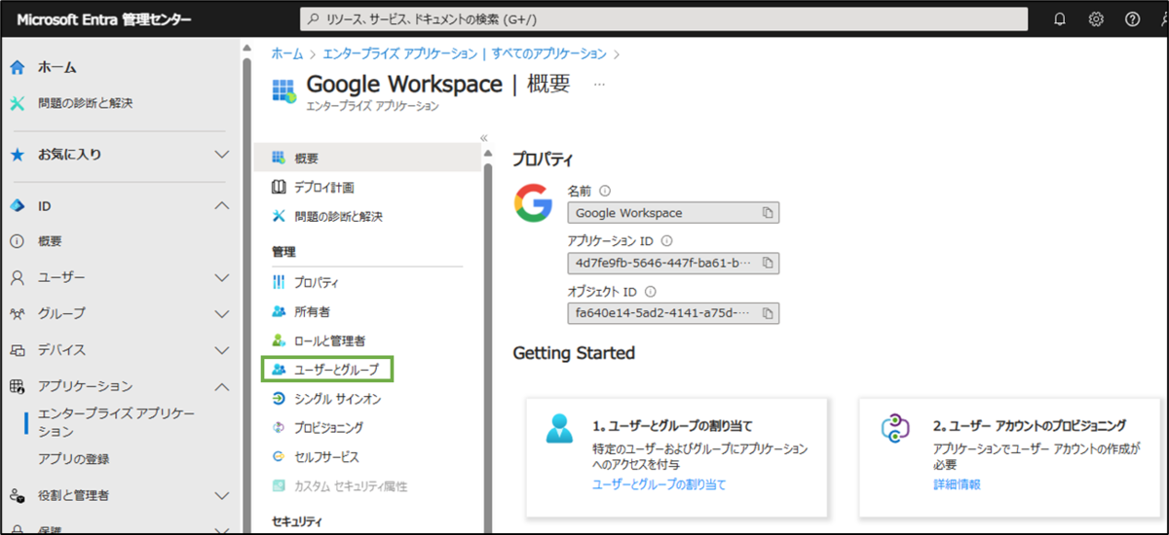Screen dimensions: 1169x535
Task: Copy the オブジェクト ID value
Action: coord(767,313)
